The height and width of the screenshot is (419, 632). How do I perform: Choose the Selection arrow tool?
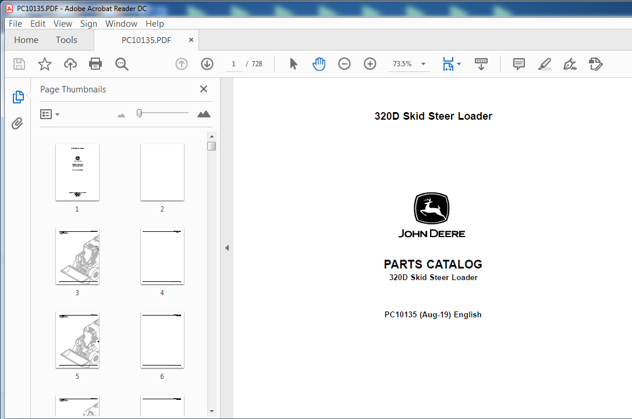[293, 64]
